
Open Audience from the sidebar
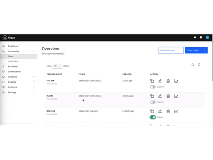[12, 87]
